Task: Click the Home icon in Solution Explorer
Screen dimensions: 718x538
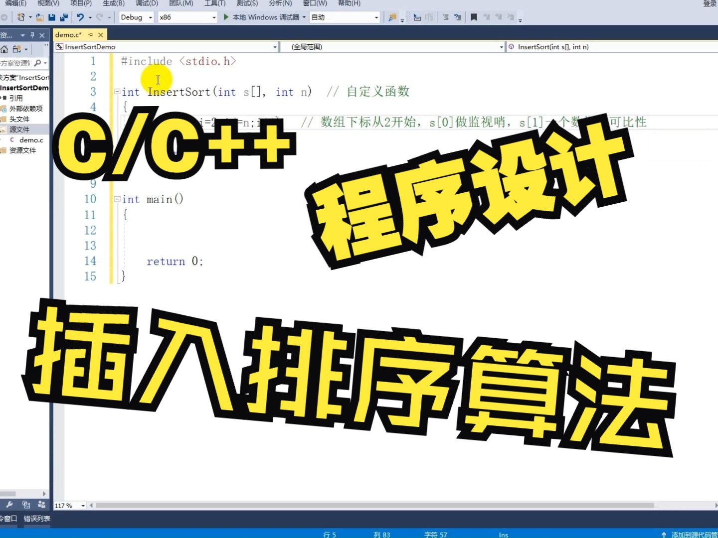Action: point(4,49)
